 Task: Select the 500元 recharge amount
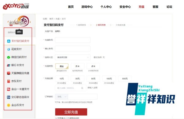pyautogui.click(x=125, y=79)
